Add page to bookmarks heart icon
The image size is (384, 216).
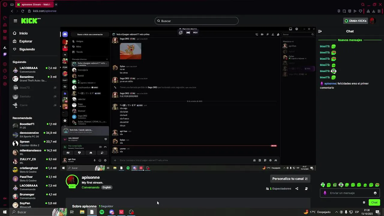pos(360,11)
